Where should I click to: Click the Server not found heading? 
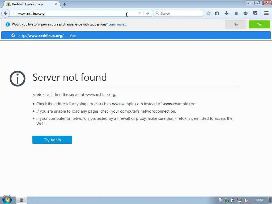point(70,77)
